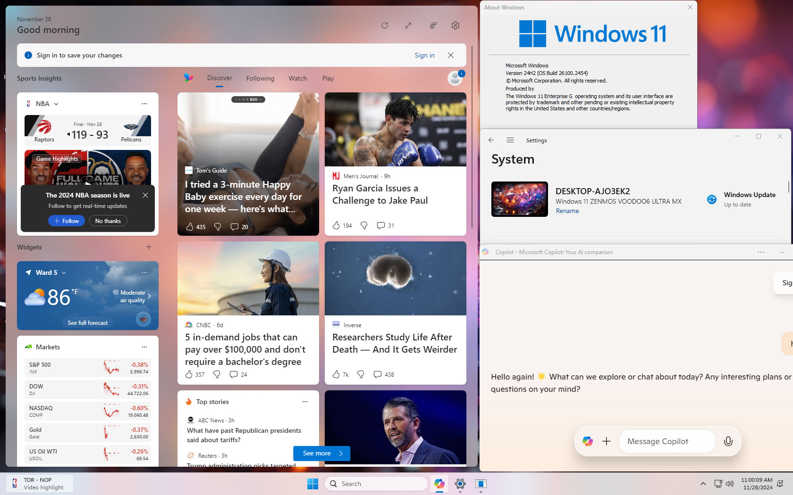Click Sign in to save changes
This screenshot has width=793, height=495.
click(424, 55)
